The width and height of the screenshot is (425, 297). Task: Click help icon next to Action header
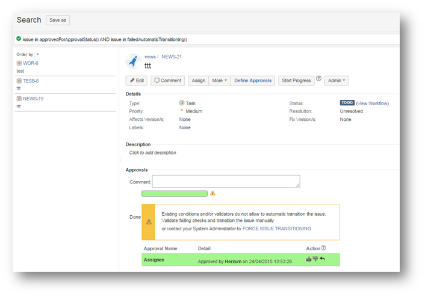(x=324, y=248)
